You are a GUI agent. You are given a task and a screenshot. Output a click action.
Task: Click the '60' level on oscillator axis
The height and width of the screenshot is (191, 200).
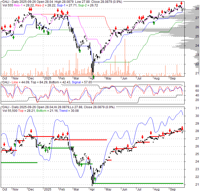(x=197, y=91)
